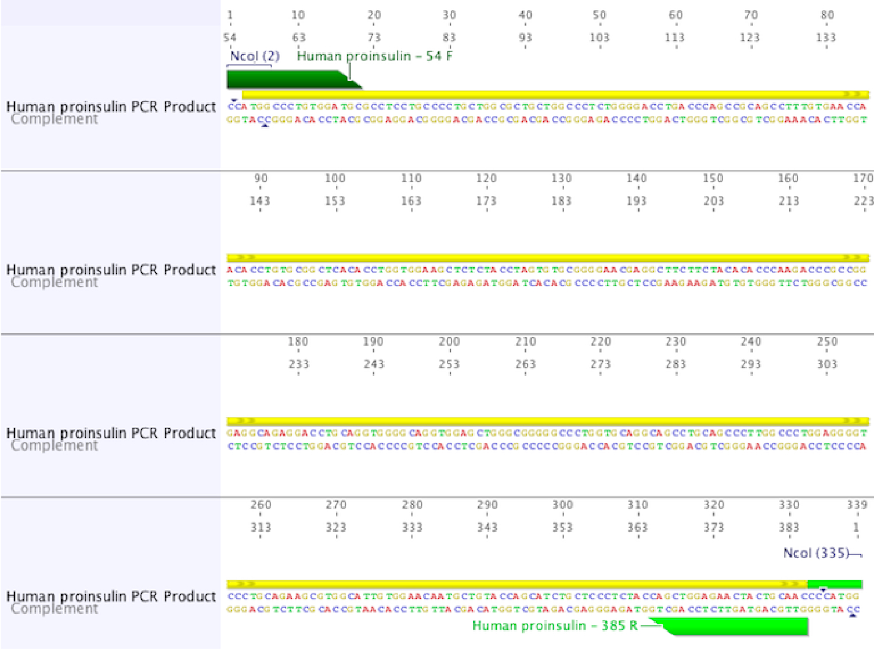Click the Complement label beside sequence TGT GGA CAC

[54, 282]
